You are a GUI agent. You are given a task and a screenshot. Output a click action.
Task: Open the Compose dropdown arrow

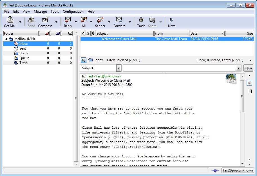[56, 22]
